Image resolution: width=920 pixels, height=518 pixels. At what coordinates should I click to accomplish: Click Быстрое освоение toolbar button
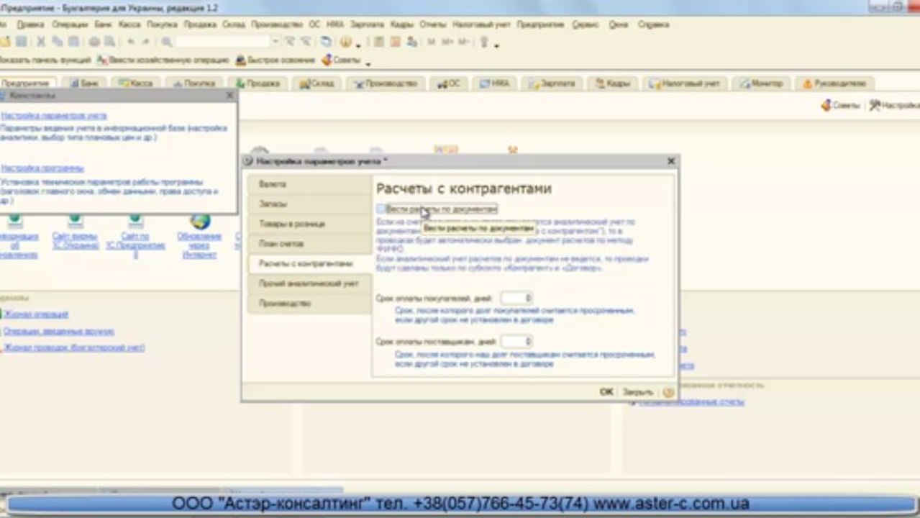pyautogui.click(x=275, y=60)
